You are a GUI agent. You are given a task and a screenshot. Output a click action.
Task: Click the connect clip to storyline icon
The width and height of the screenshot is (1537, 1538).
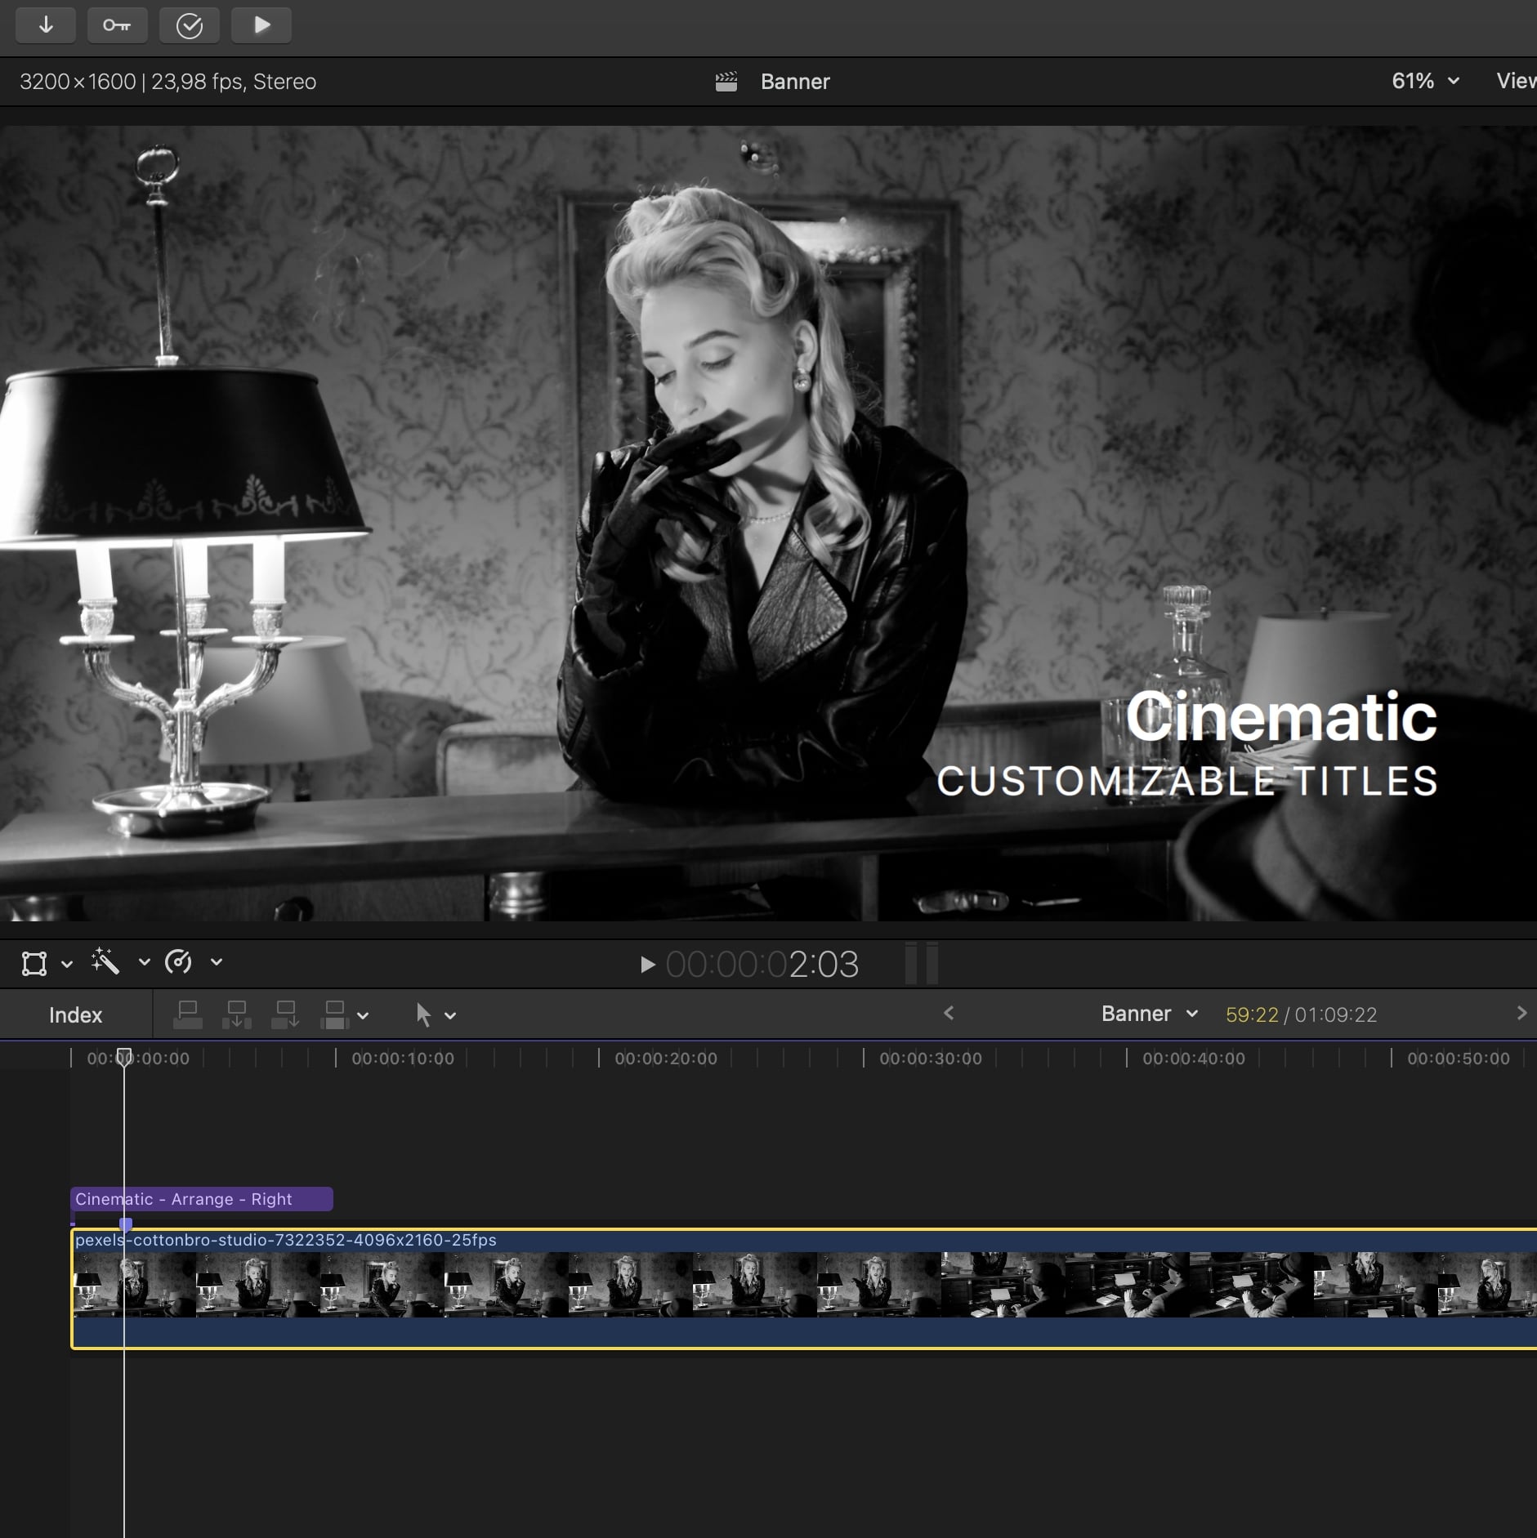pos(188,1014)
